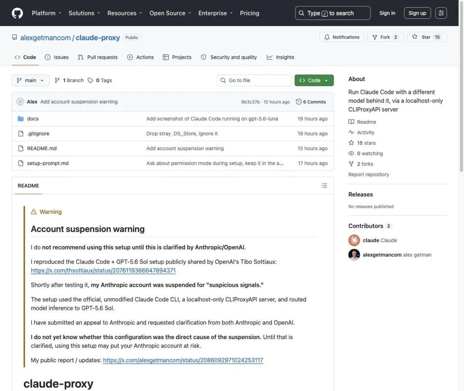Open the thsottiaux x.com status link
The width and height of the screenshot is (464, 391).
pos(103,270)
